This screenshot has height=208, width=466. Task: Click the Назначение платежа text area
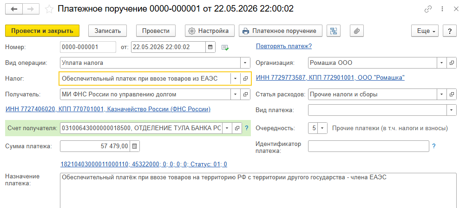(258, 190)
